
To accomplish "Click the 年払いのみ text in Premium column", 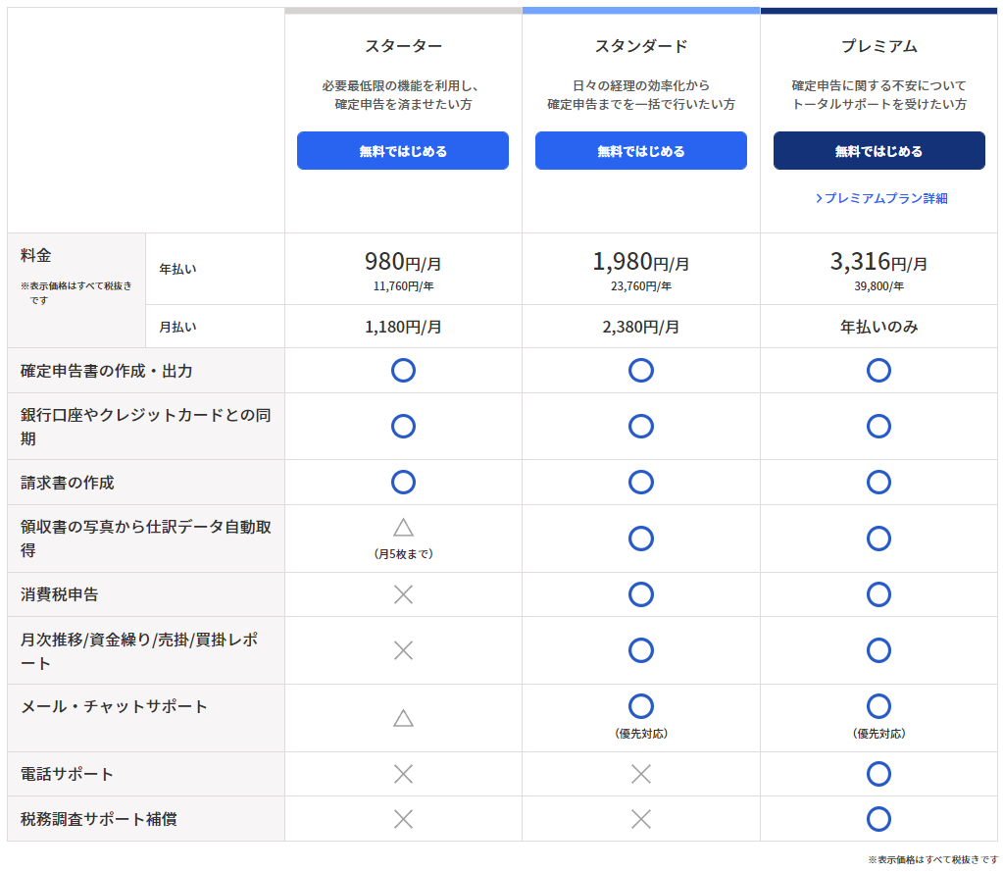I will (878, 327).
